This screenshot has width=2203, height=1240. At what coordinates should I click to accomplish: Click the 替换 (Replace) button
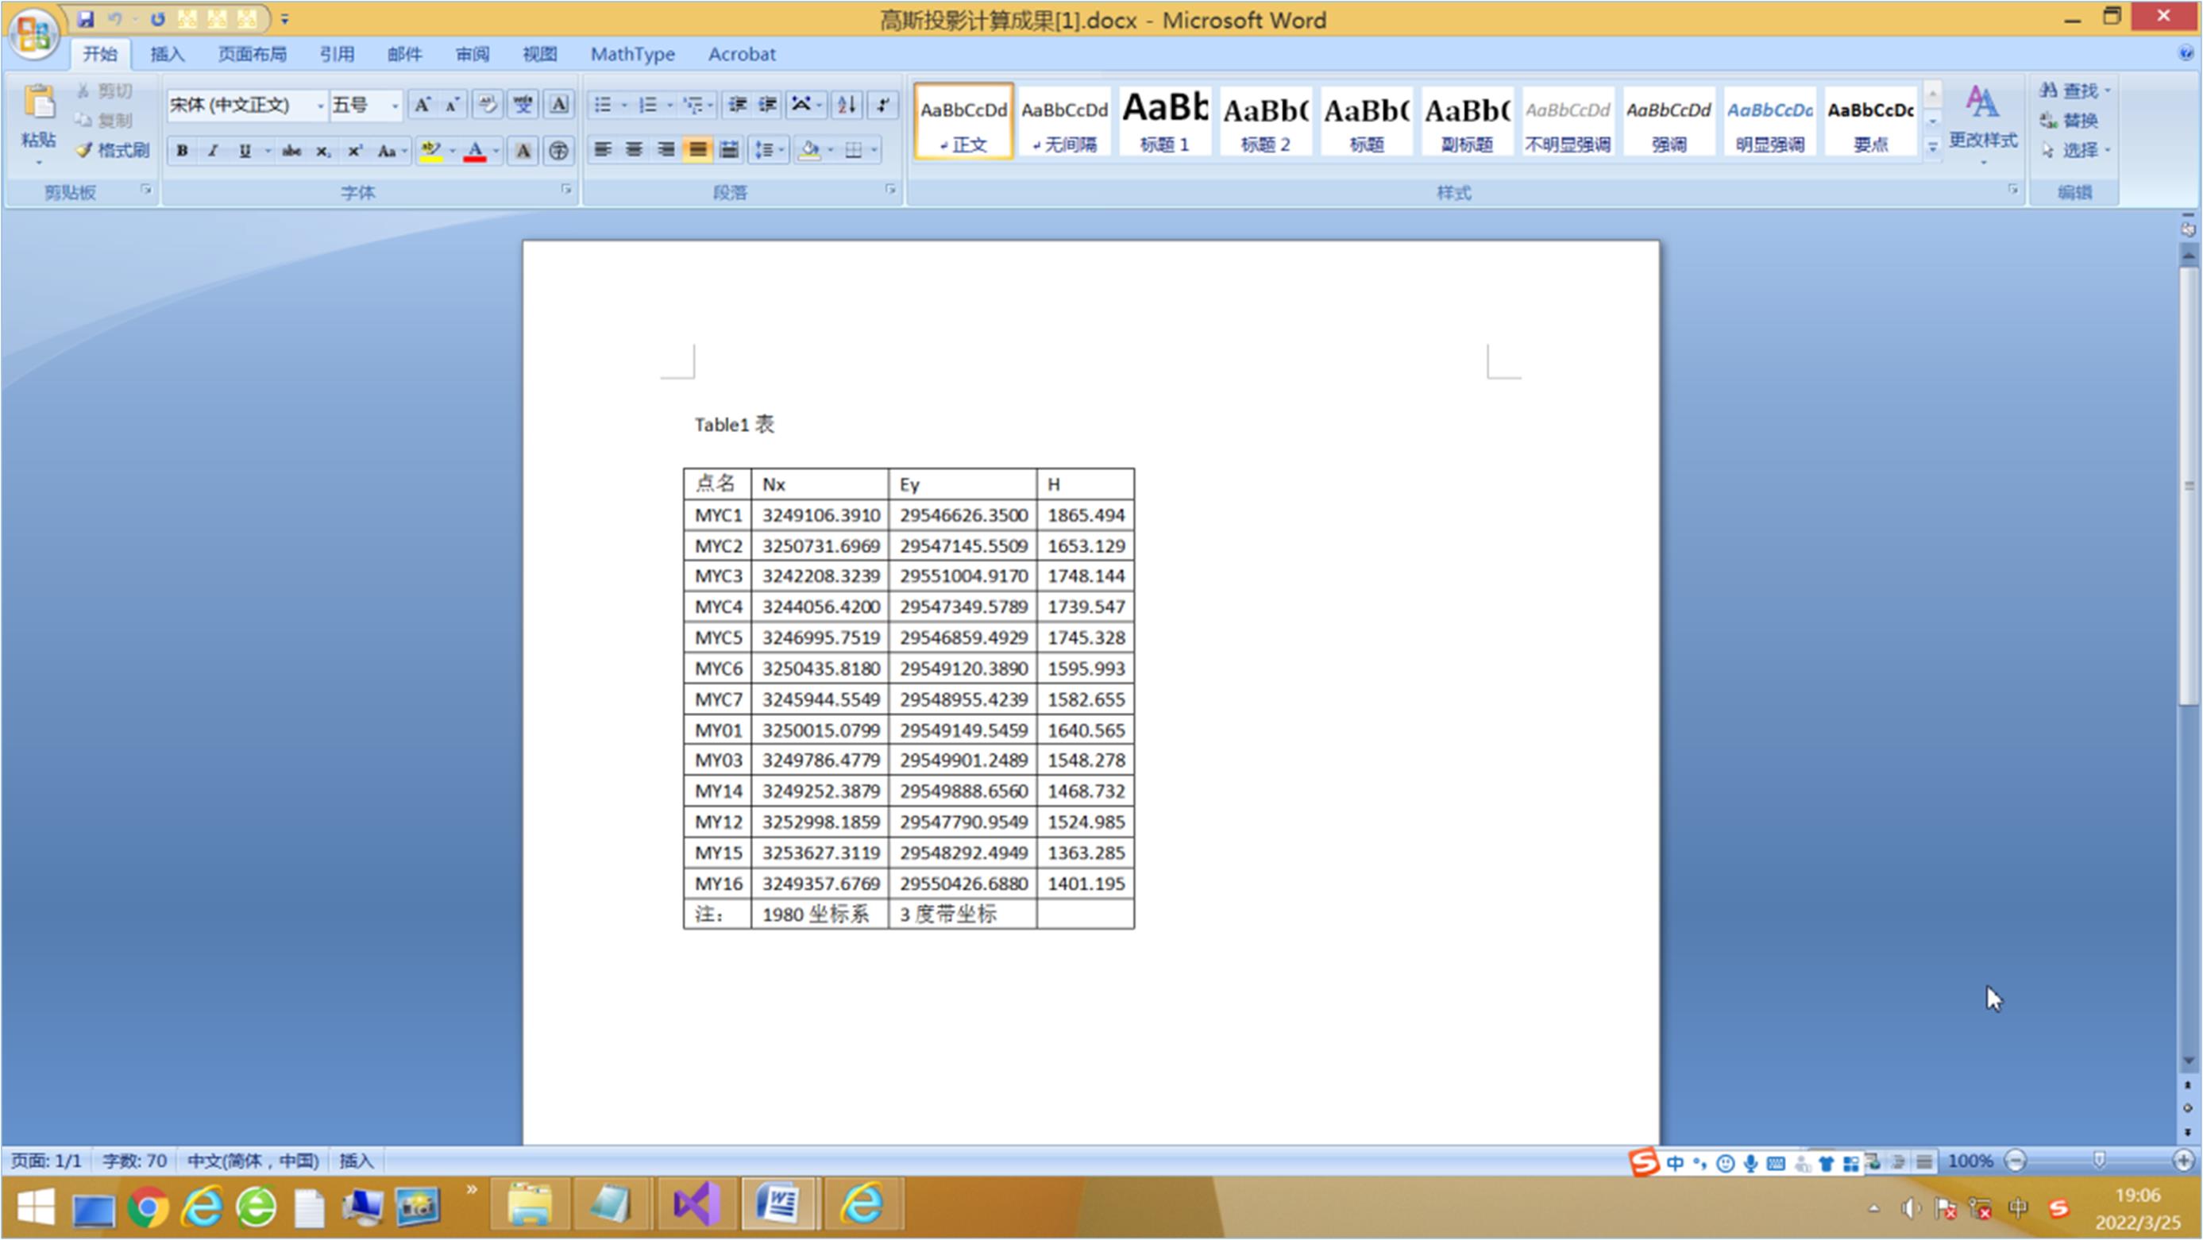click(2071, 121)
